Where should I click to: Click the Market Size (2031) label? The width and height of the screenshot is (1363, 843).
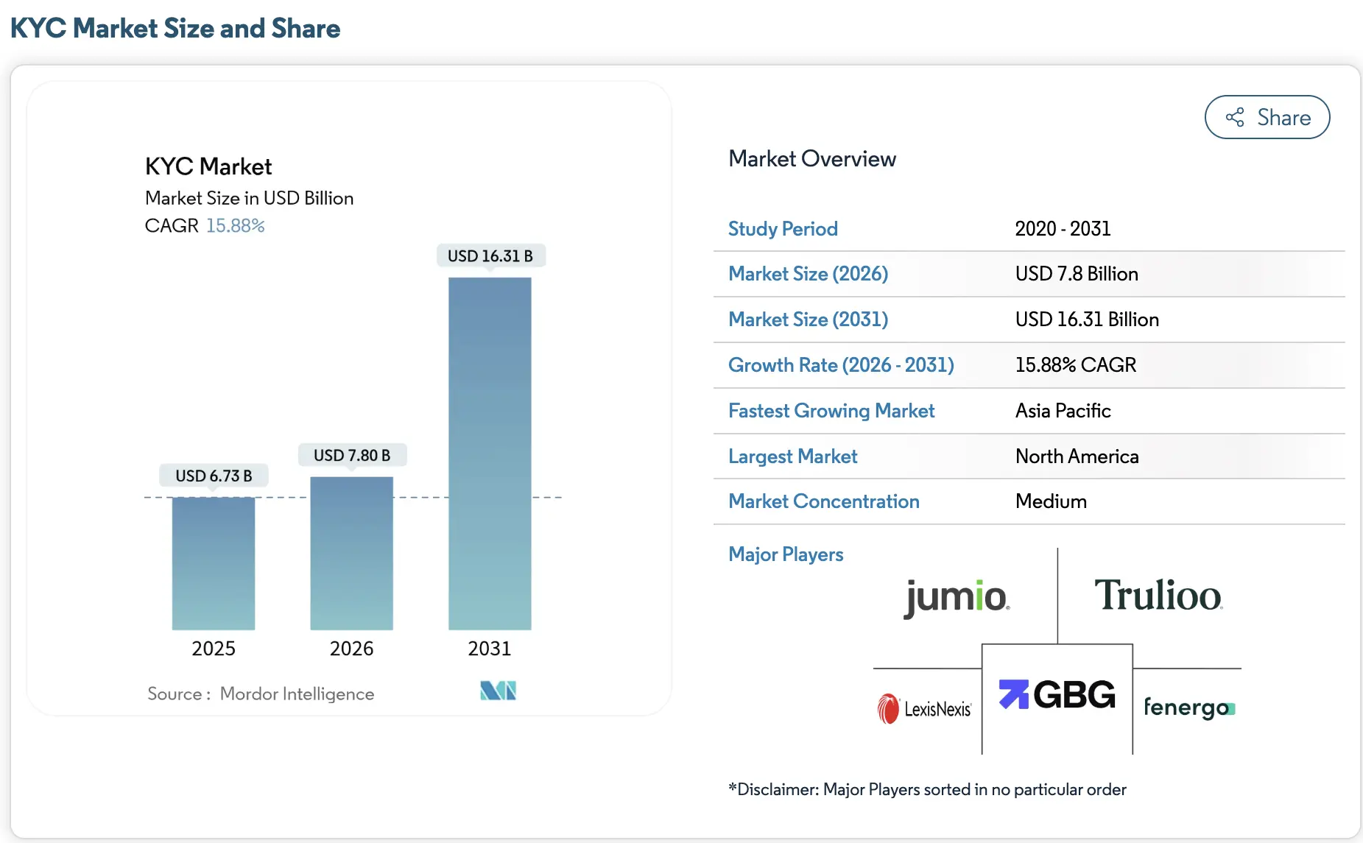[x=807, y=320]
